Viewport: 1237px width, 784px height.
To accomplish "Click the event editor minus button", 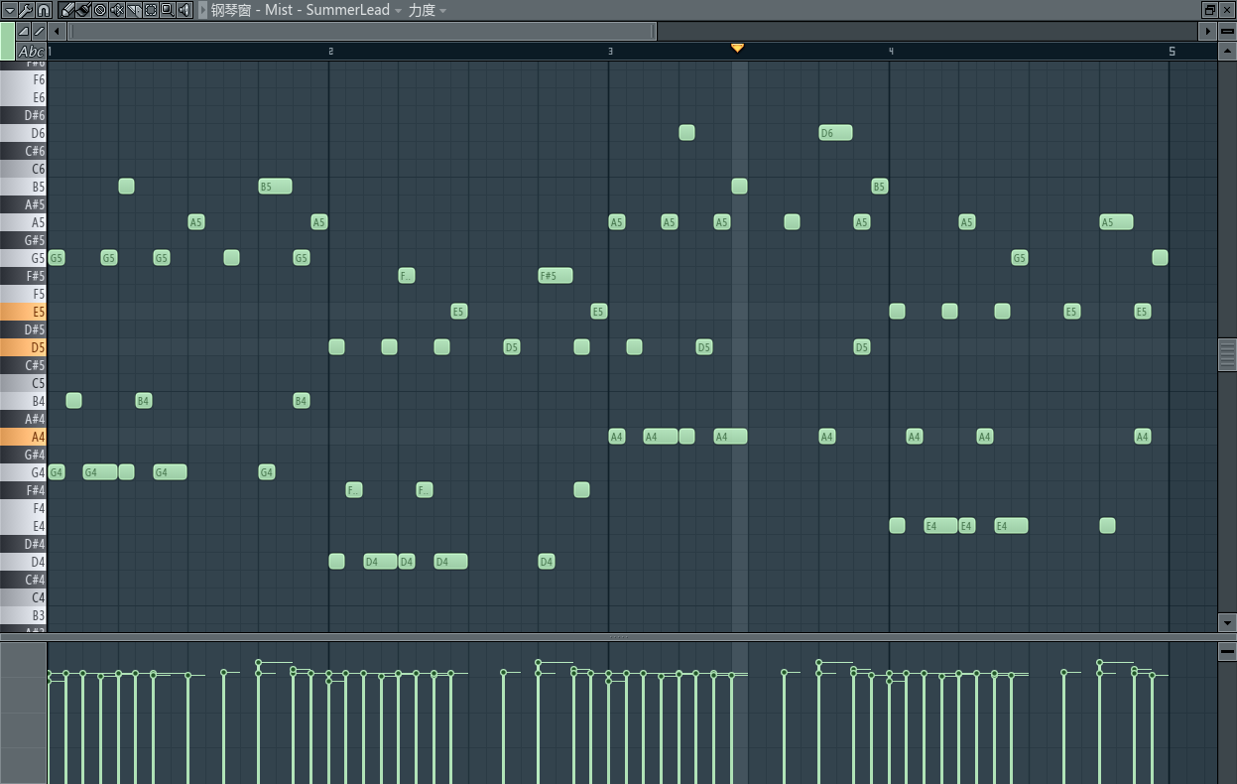I will tap(1227, 652).
